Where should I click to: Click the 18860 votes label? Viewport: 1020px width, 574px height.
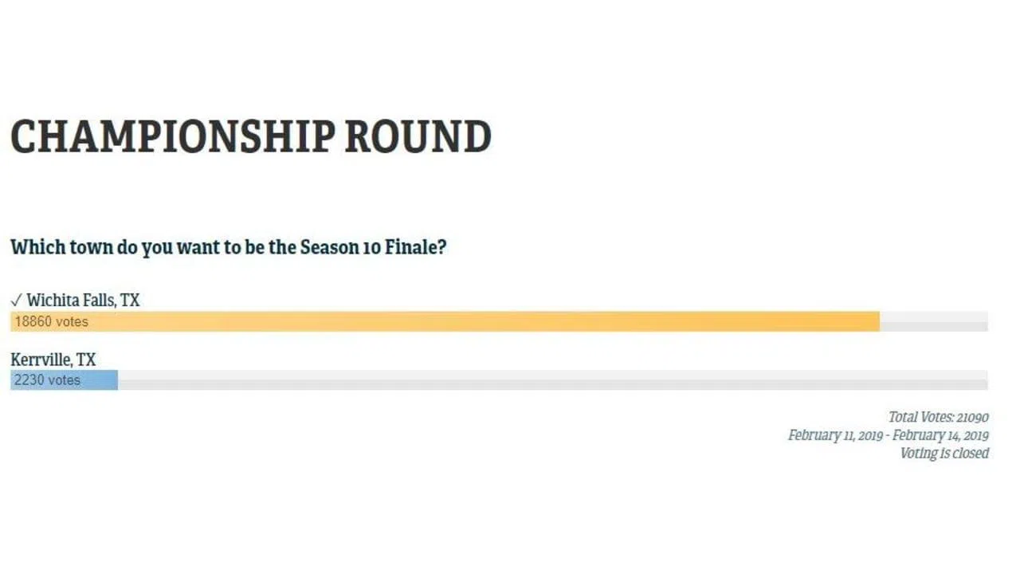coord(51,322)
